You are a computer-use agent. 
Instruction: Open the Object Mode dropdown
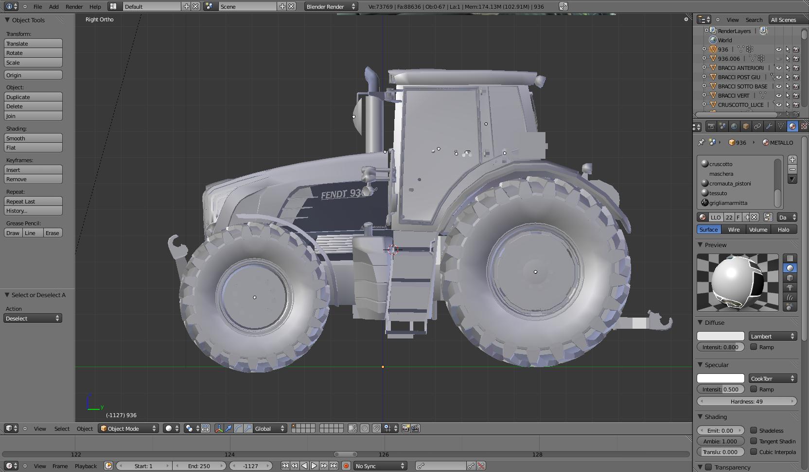tap(129, 428)
